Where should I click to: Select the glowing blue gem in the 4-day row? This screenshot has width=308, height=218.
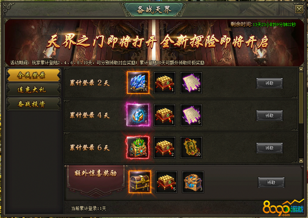tap(138, 115)
